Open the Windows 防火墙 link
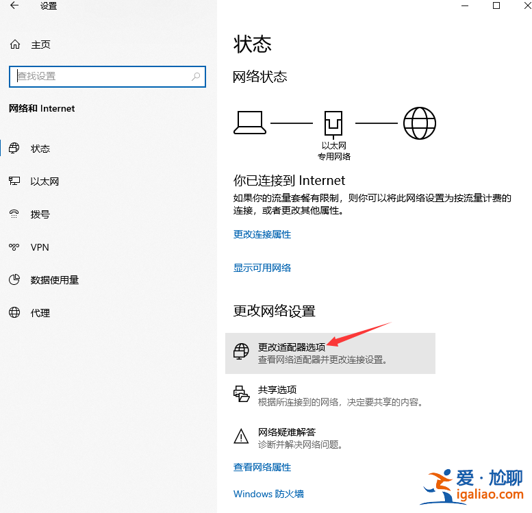The height and width of the screenshot is (513, 532). click(x=268, y=494)
